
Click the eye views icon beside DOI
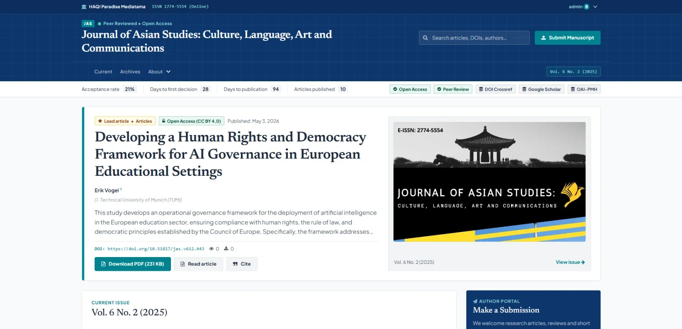(211, 249)
